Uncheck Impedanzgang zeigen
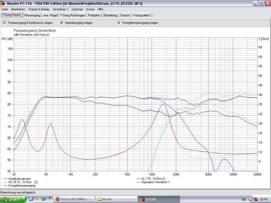271x203 pixels. [62, 23]
